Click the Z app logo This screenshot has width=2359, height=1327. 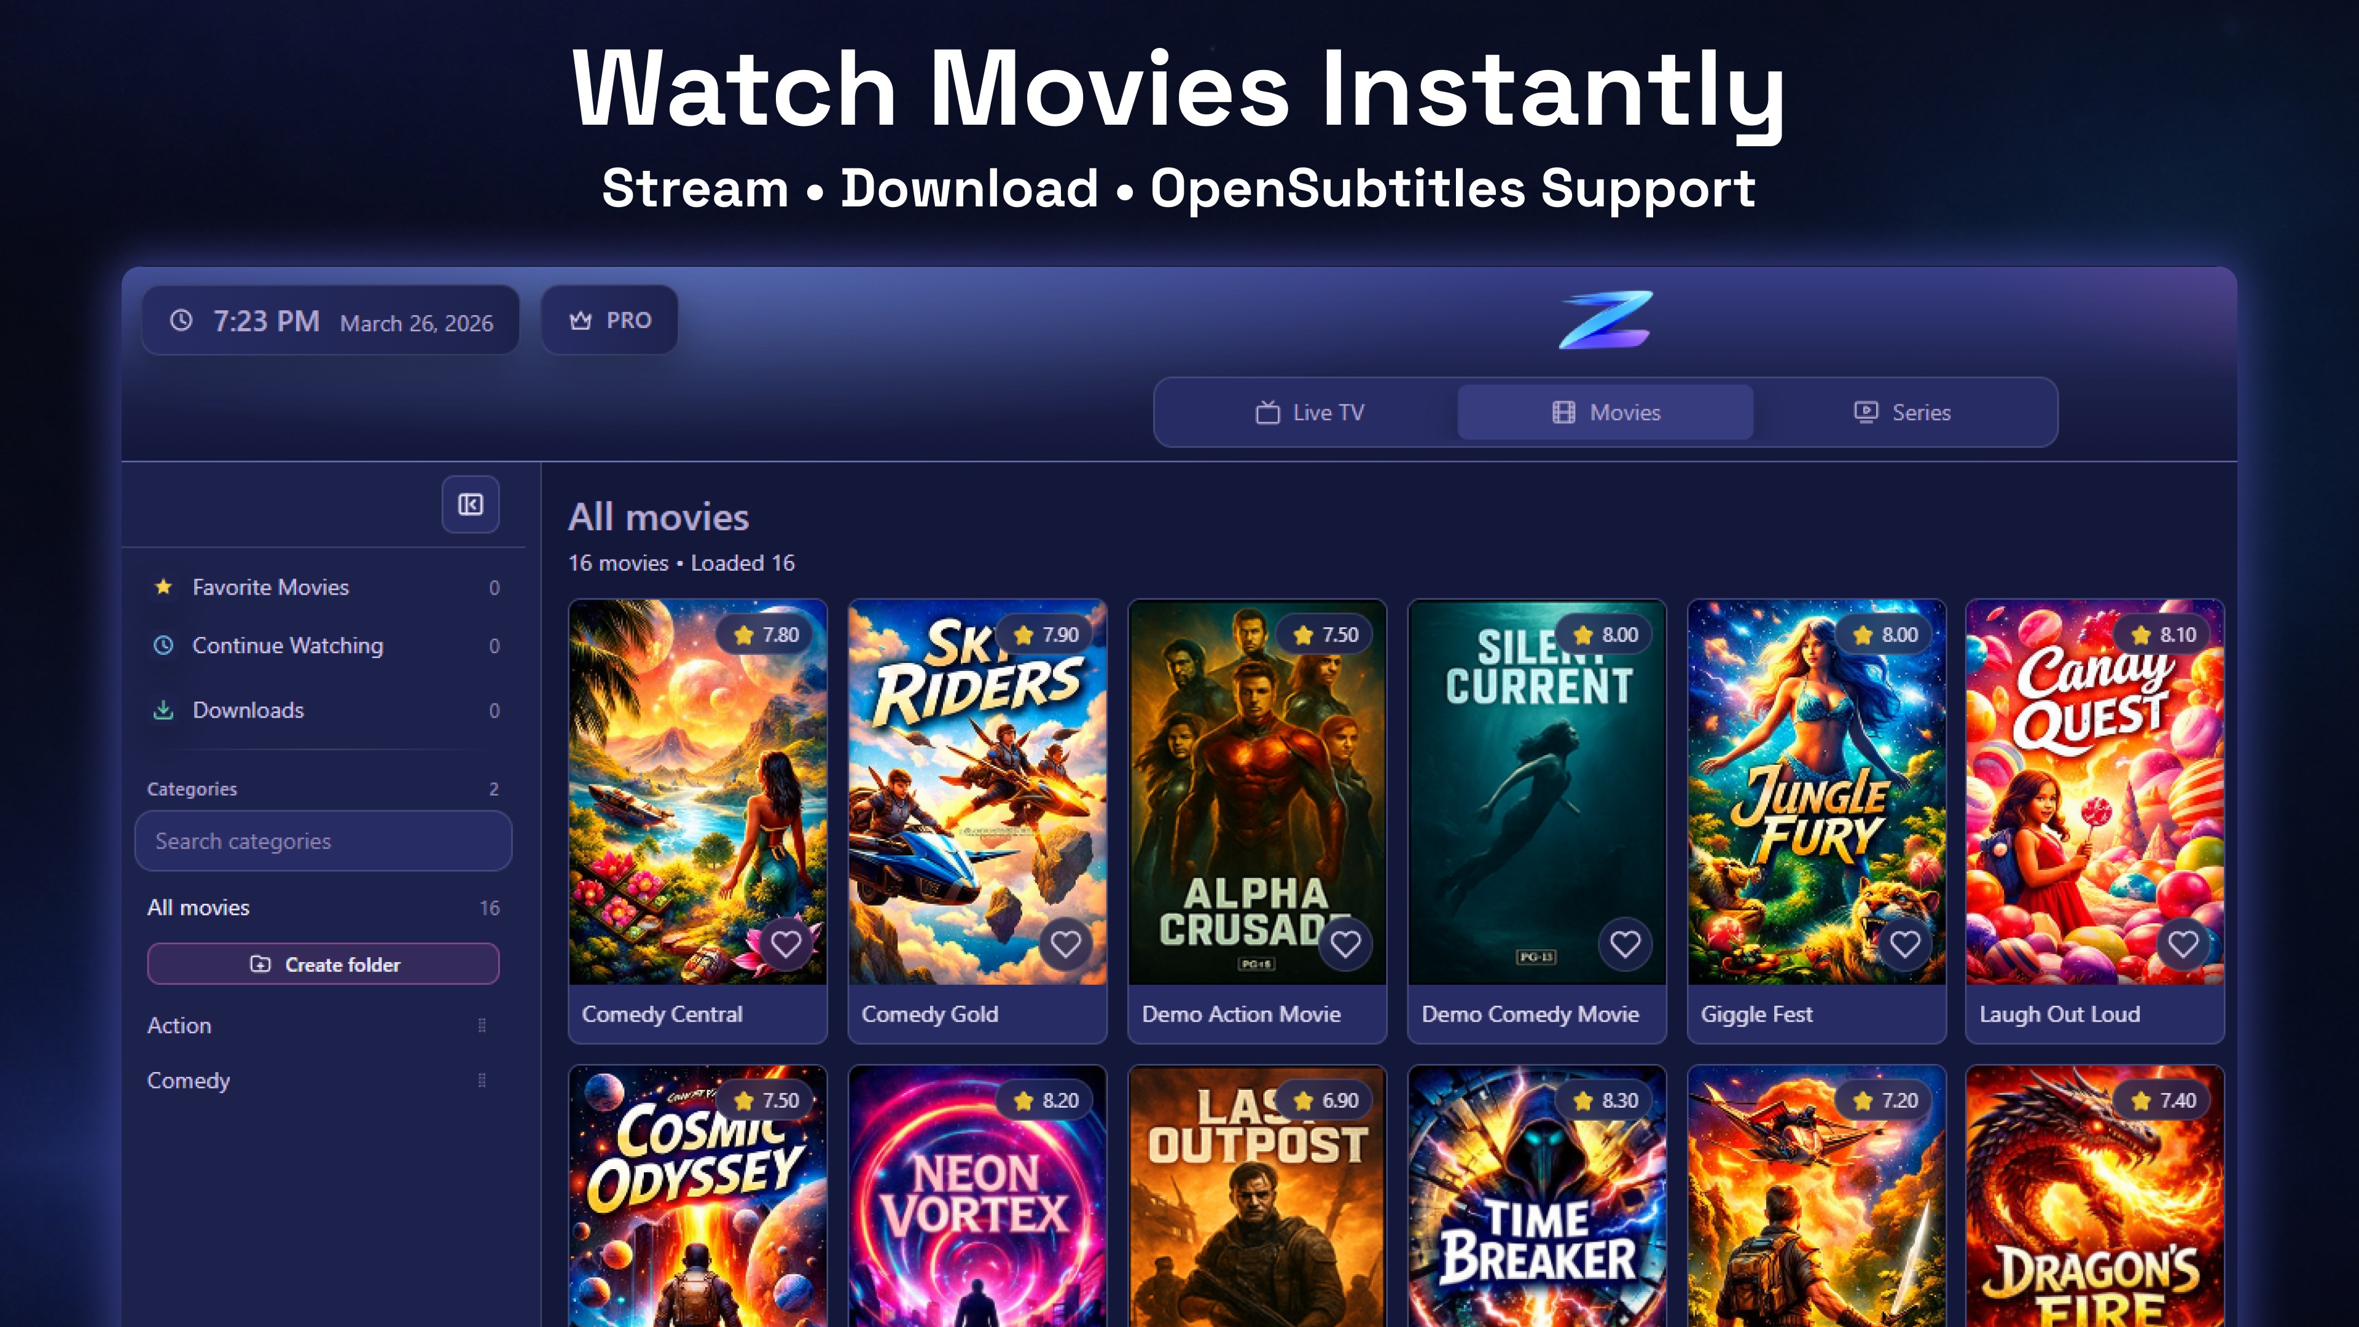(1605, 319)
